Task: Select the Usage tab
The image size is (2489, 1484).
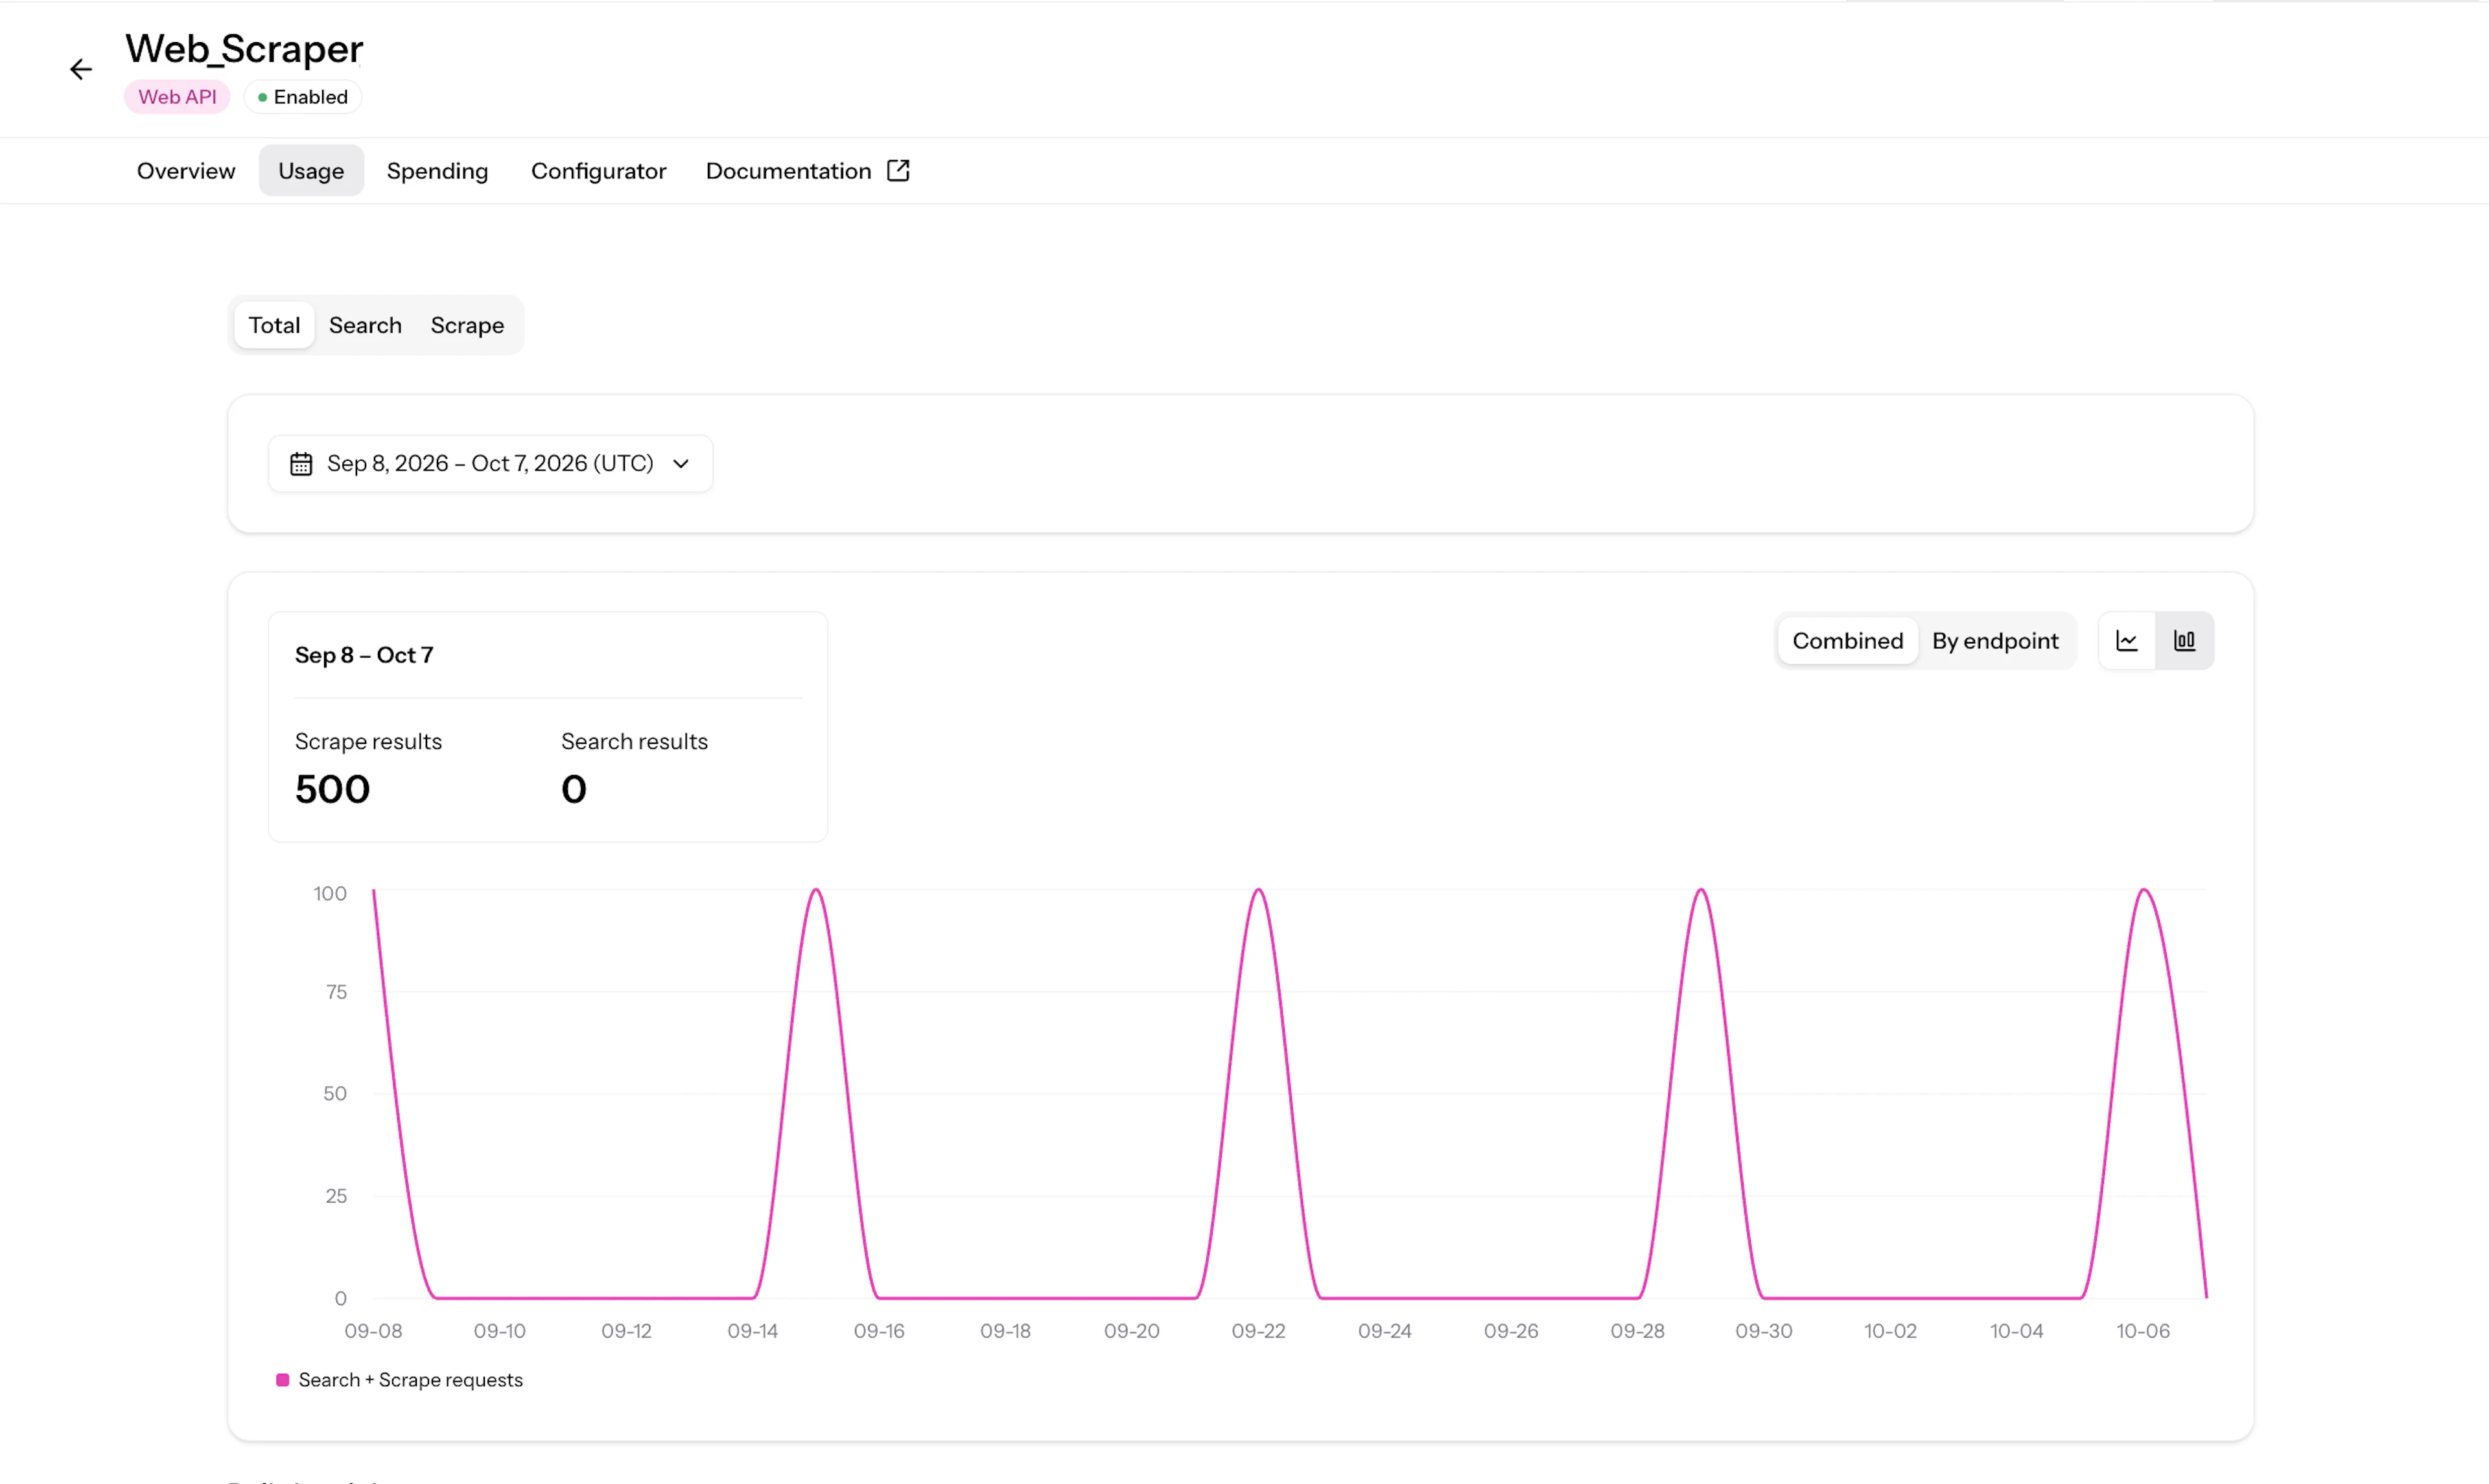Action: coord(311,171)
